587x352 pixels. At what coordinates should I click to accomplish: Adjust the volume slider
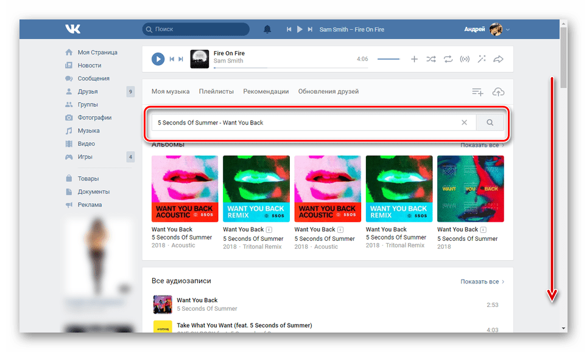coord(388,59)
